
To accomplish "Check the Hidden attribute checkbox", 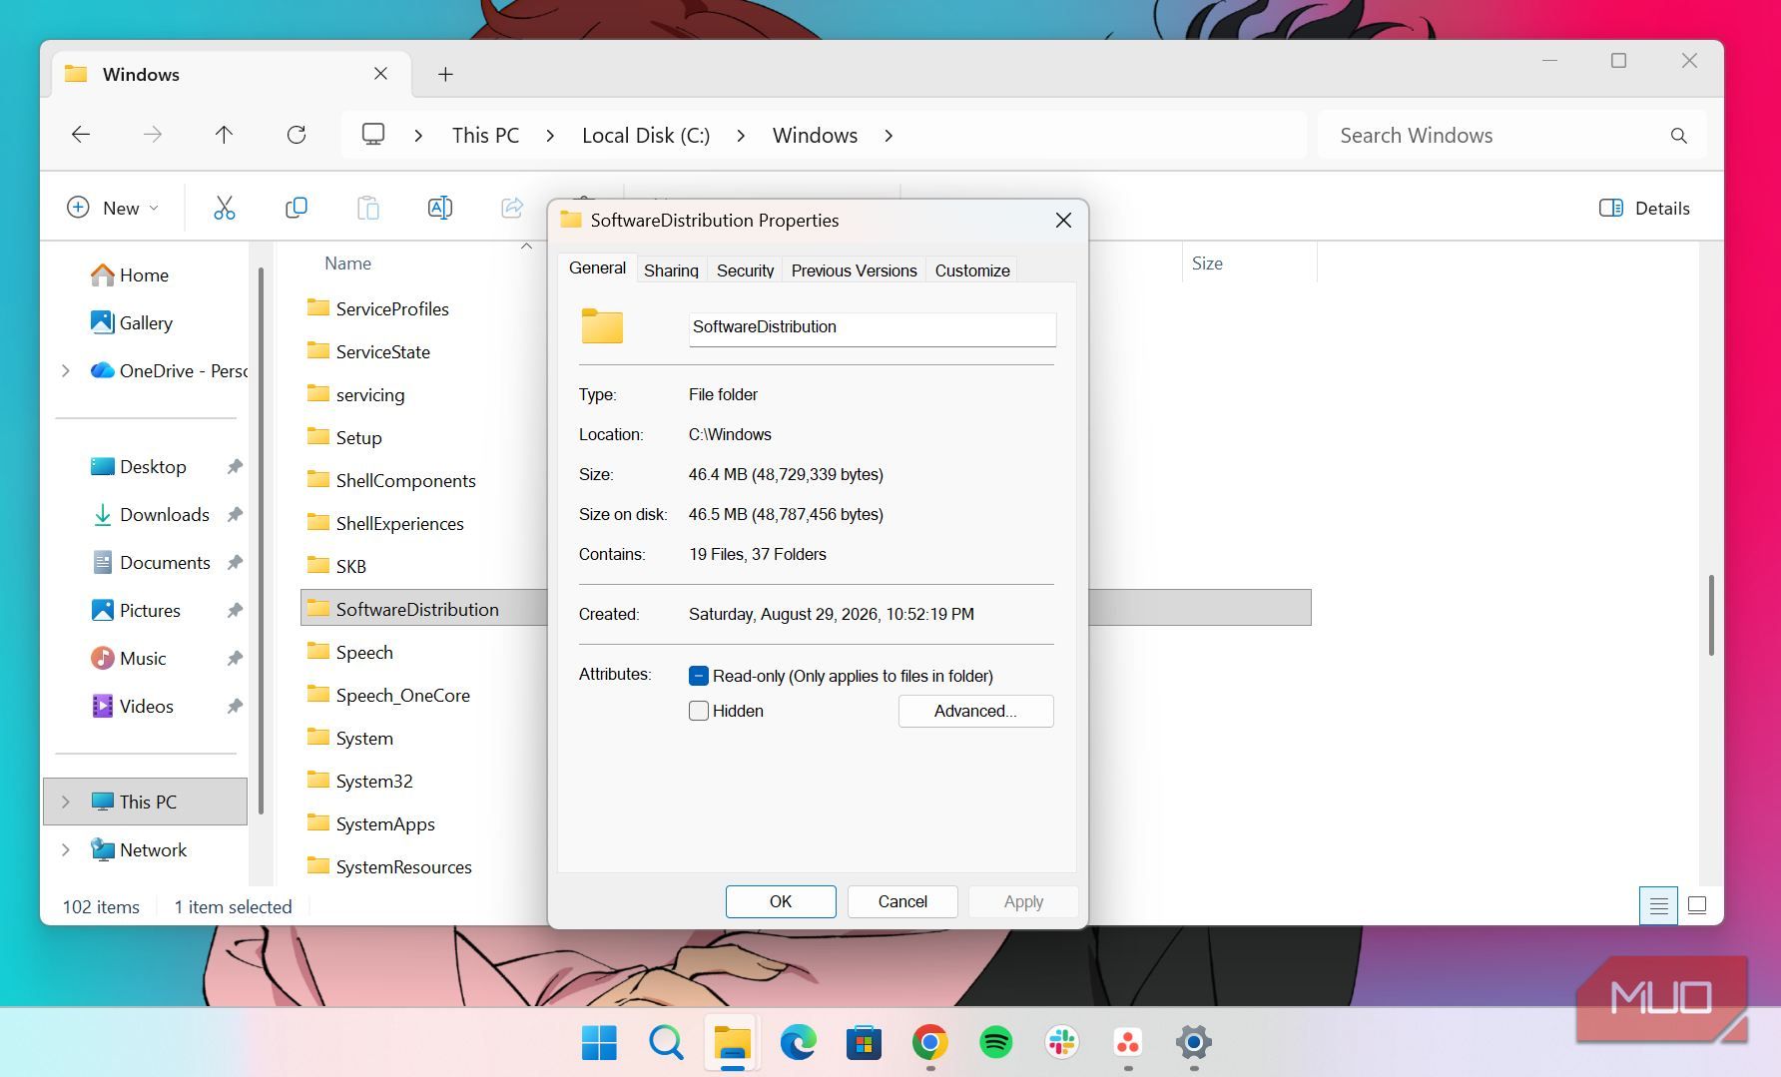I will 699,711.
